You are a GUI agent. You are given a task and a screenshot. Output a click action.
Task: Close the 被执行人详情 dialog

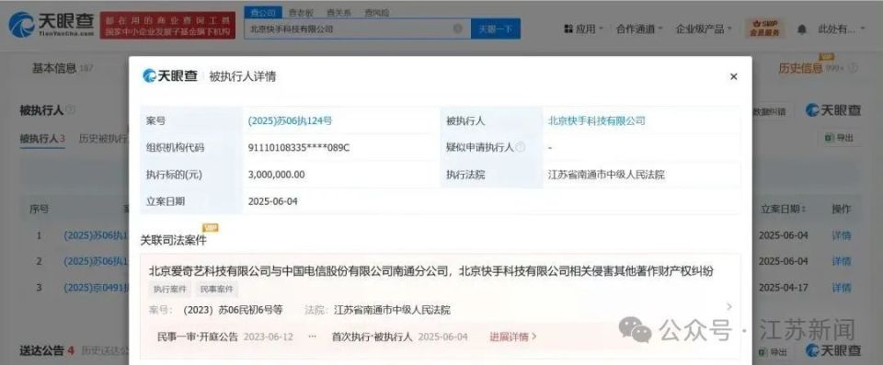(x=733, y=76)
